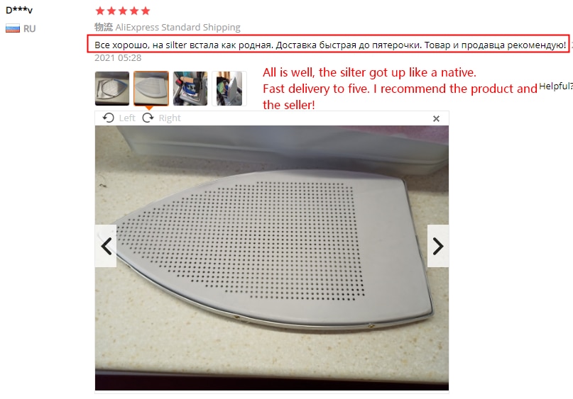Image resolution: width=573 pixels, height=399 pixels.
Task: Click the Left rotate label
Action: (127, 118)
